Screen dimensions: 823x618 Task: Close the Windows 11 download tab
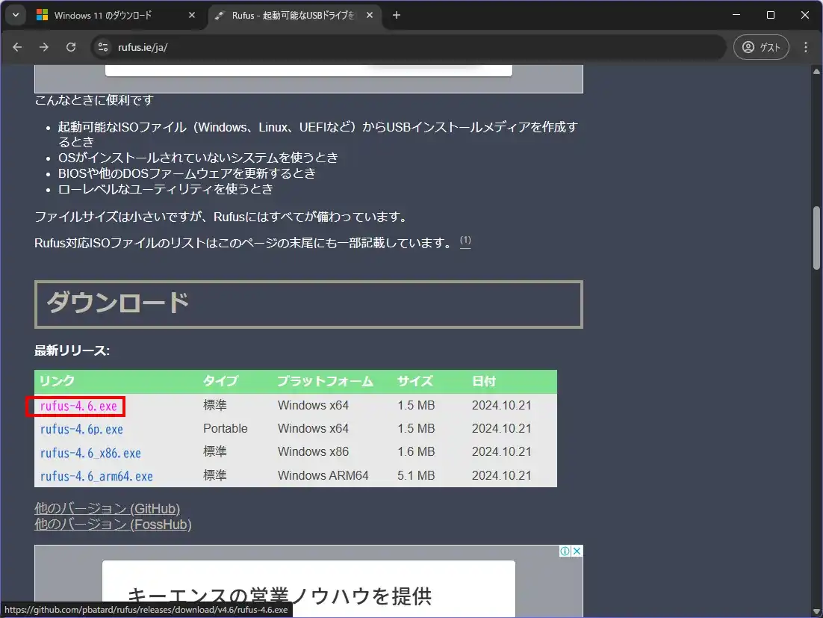(x=192, y=15)
